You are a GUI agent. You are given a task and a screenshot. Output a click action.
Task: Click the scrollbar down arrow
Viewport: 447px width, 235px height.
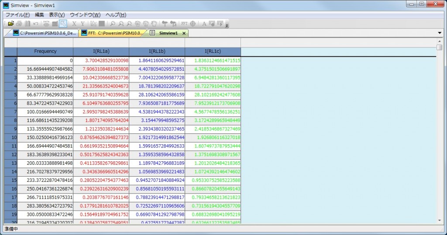click(x=439, y=221)
